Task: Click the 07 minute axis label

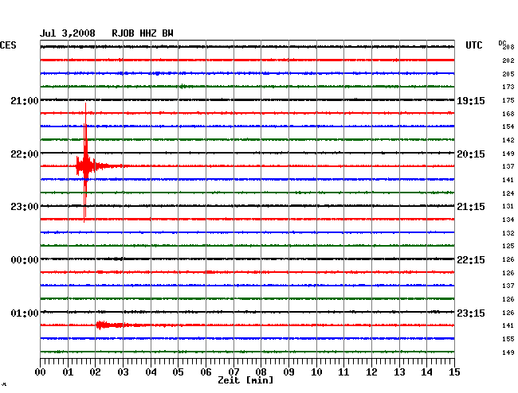Action: click(x=233, y=372)
